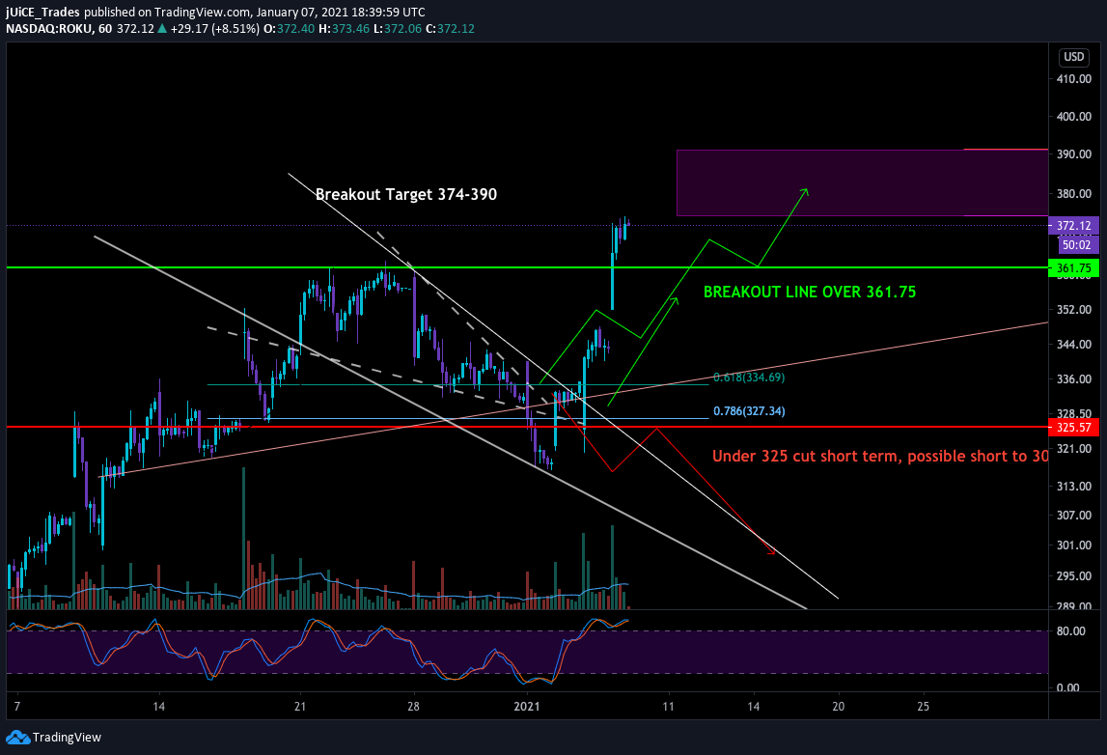Click the 0.786(327.34) Fibonacci label
This screenshot has height=755, width=1107.
(x=749, y=411)
